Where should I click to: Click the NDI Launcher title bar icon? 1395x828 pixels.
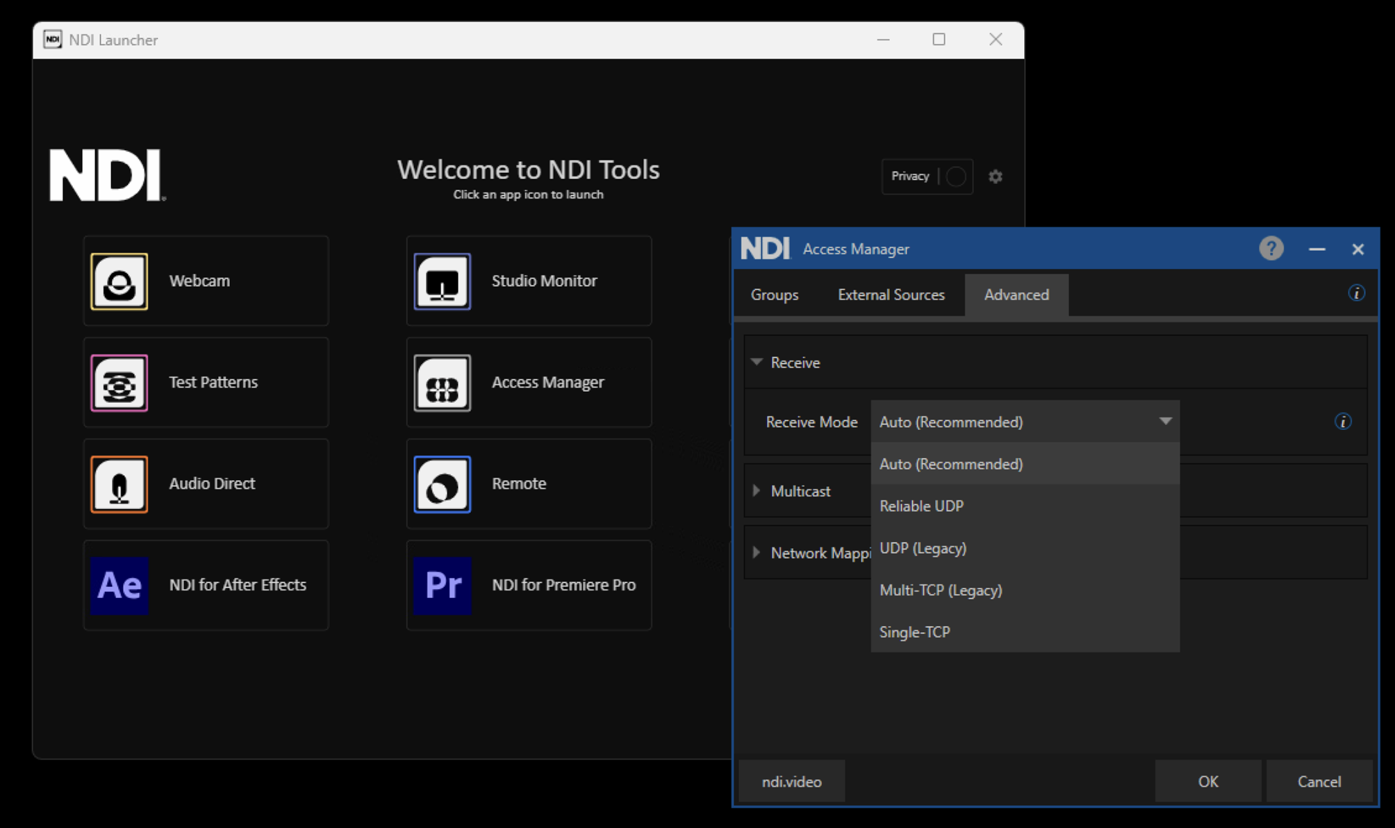(x=53, y=40)
